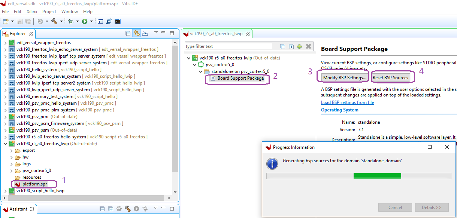Screen dimensions: 457x218
Task: Open the Project menu
Action: (49, 12)
